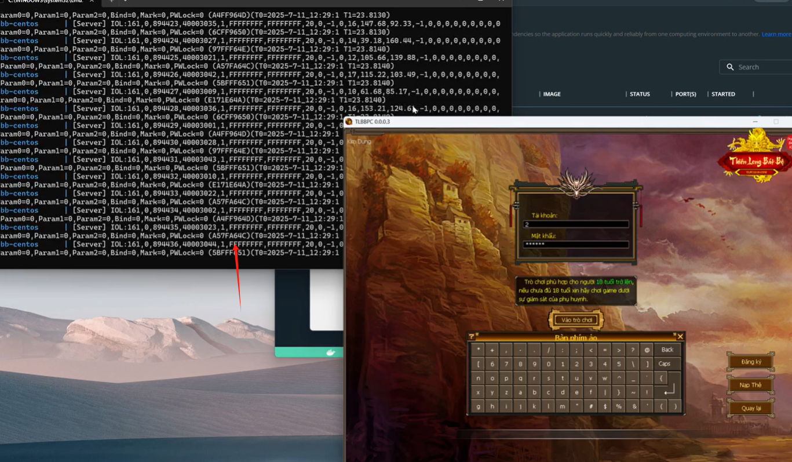Screen dimensions: 792x462
Task: Tap the 6 key on virtual keyboard
Action: [x=492, y=364]
